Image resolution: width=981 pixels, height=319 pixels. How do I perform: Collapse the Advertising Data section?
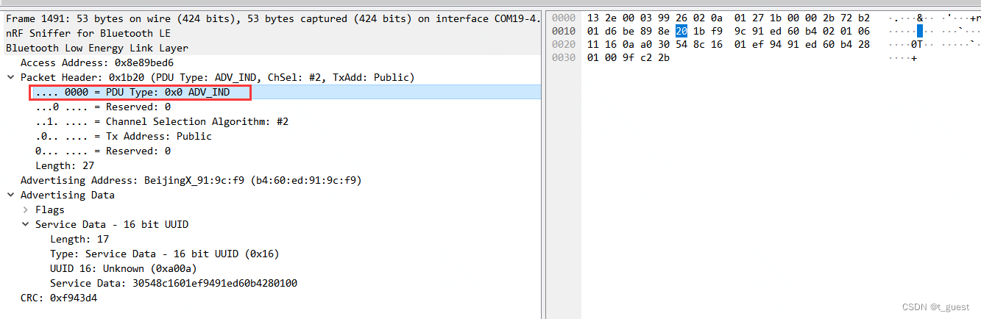pos(11,195)
